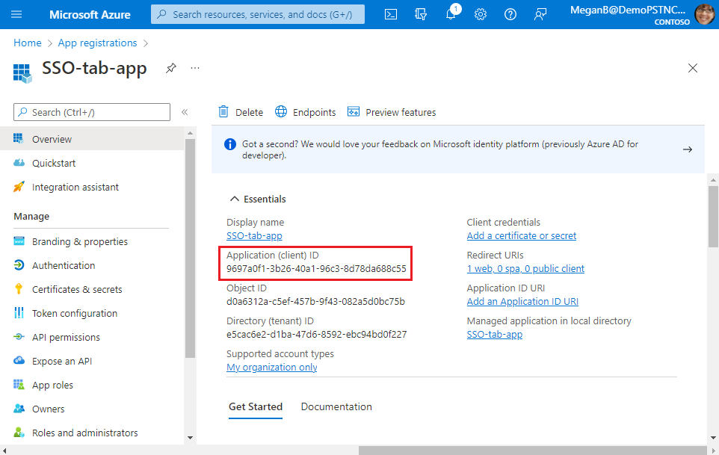This screenshot has height=455, width=719.
Task: Switch to the Documentation tab
Action: 336,407
